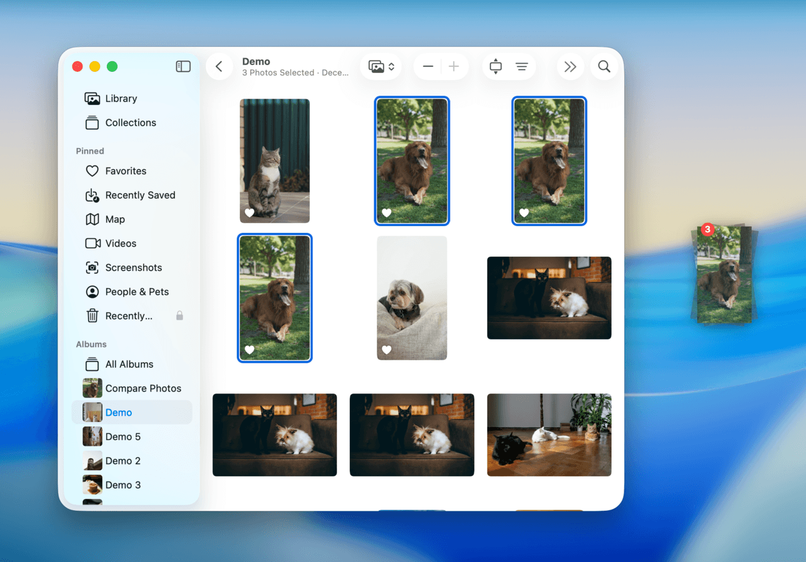This screenshot has width=806, height=562.
Task: Open Screenshots in the sidebar
Action: click(132, 268)
